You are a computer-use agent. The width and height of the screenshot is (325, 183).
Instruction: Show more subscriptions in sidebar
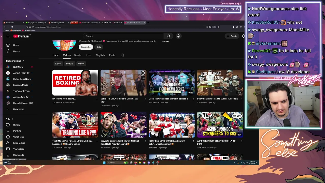click(x=19, y=109)
